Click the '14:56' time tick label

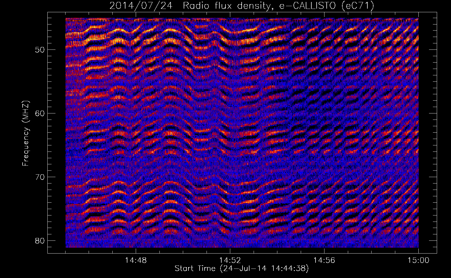[x=324, y=260]
